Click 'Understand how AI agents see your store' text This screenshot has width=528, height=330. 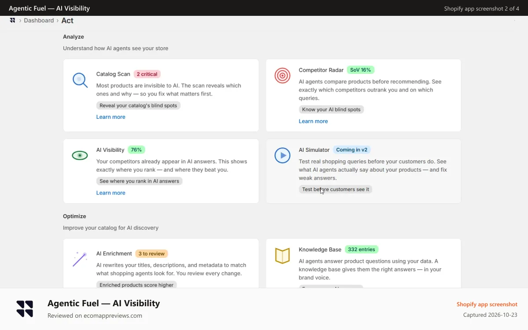point(115,48)
